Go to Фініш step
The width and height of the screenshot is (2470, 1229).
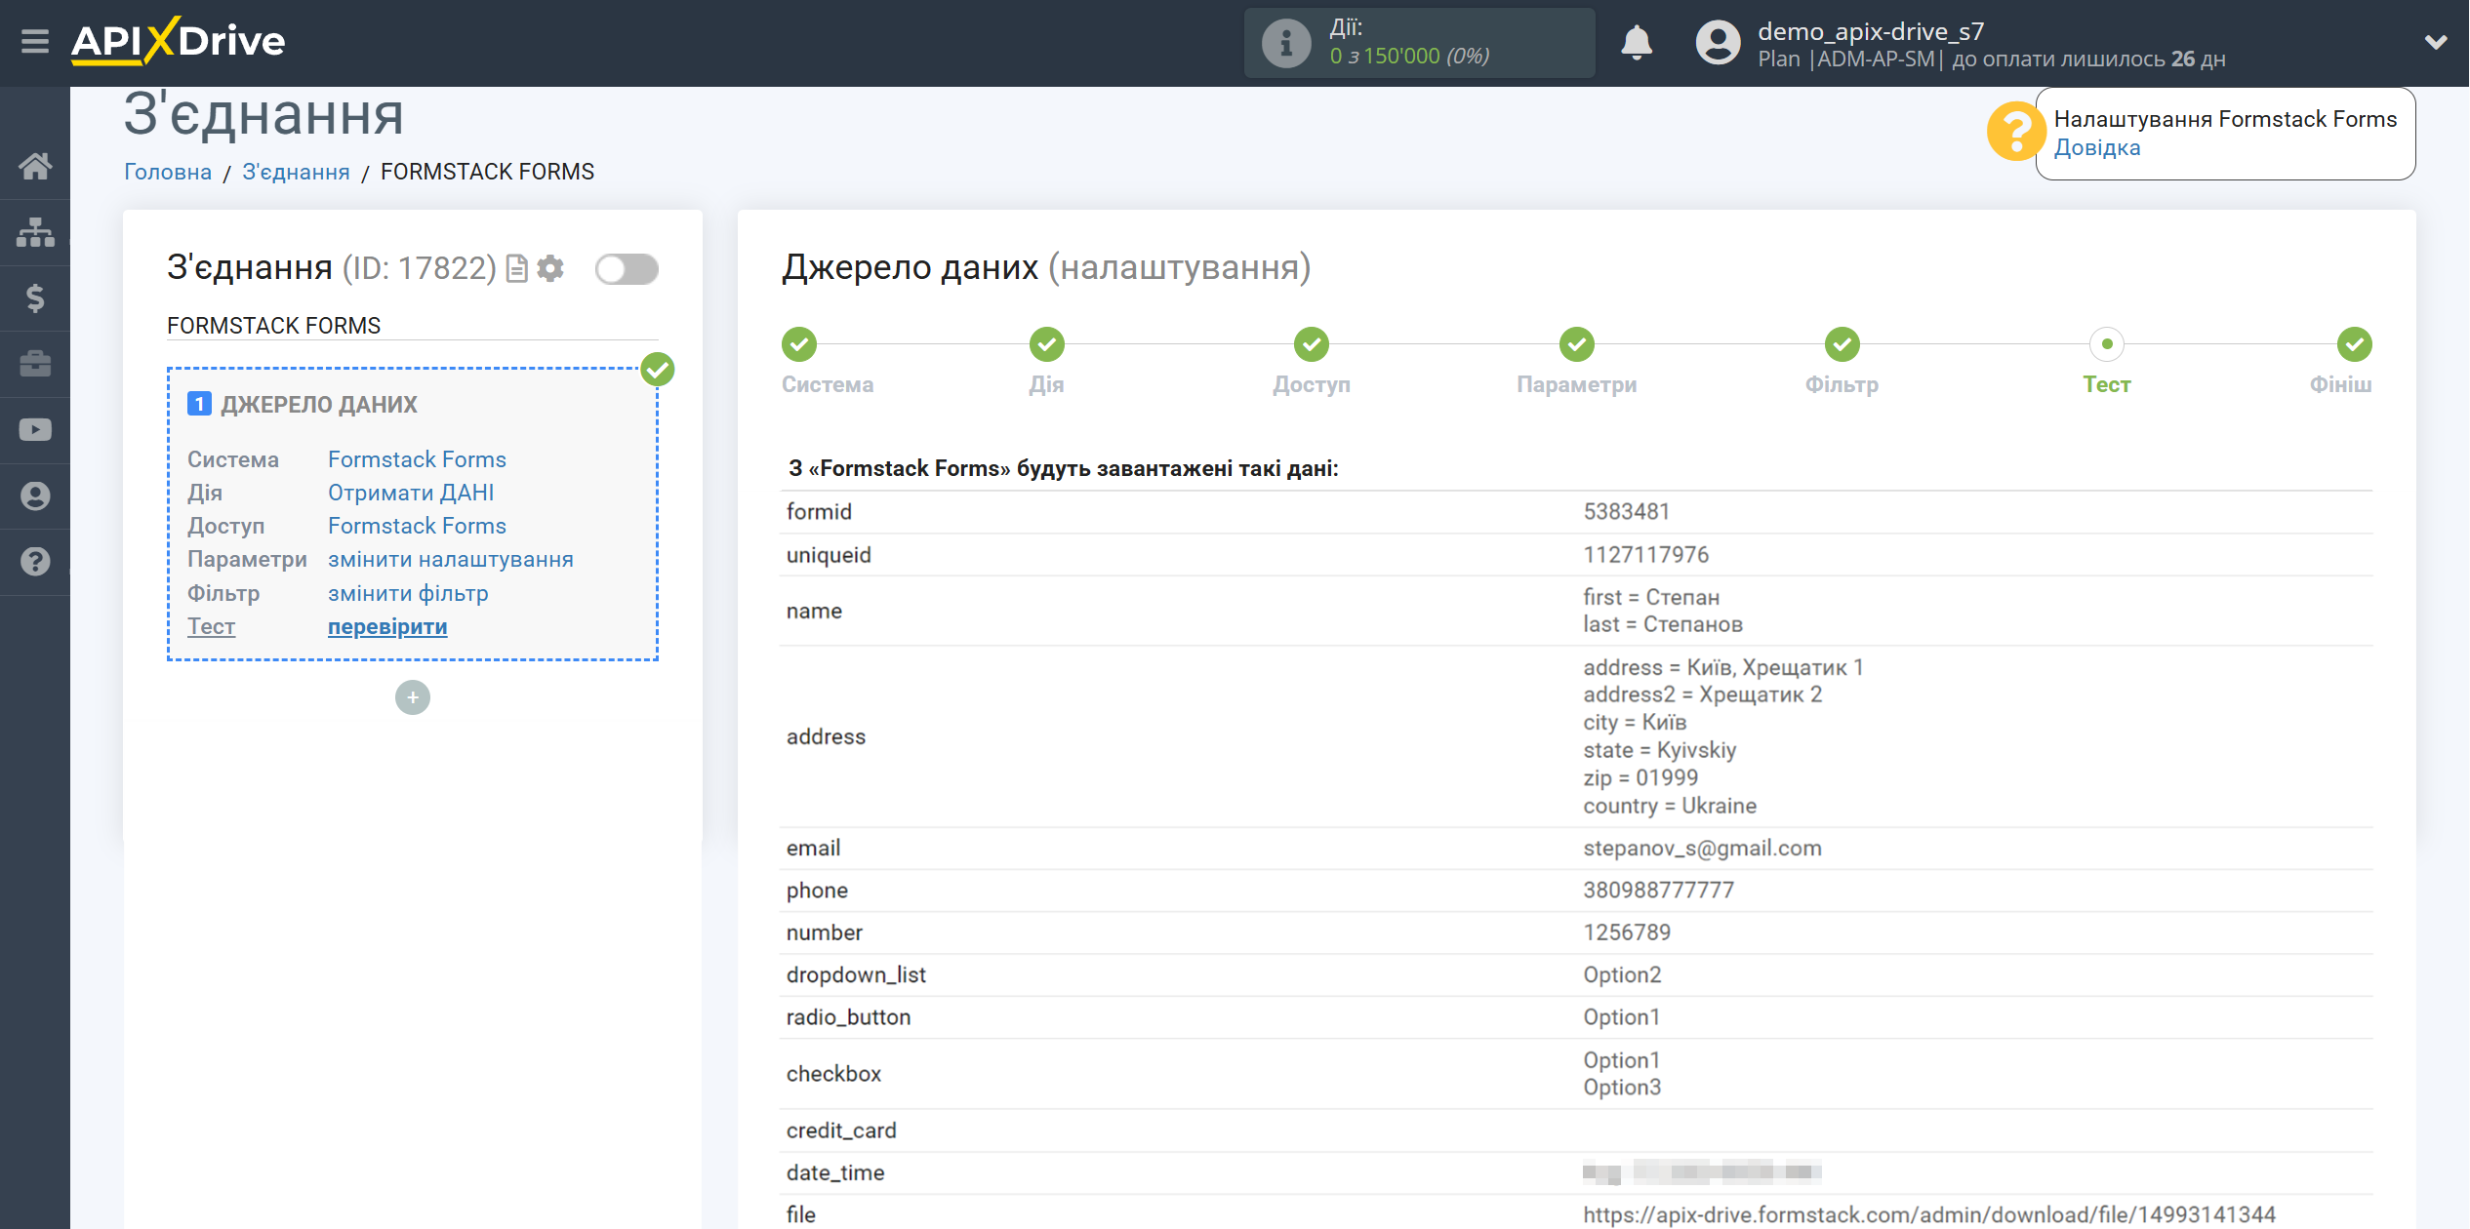(2355, 344)
